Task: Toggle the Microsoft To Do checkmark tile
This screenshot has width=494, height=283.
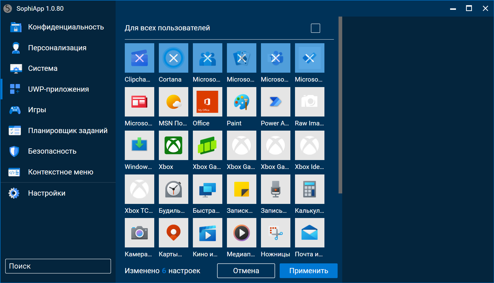Action: (x=310, y=58)
